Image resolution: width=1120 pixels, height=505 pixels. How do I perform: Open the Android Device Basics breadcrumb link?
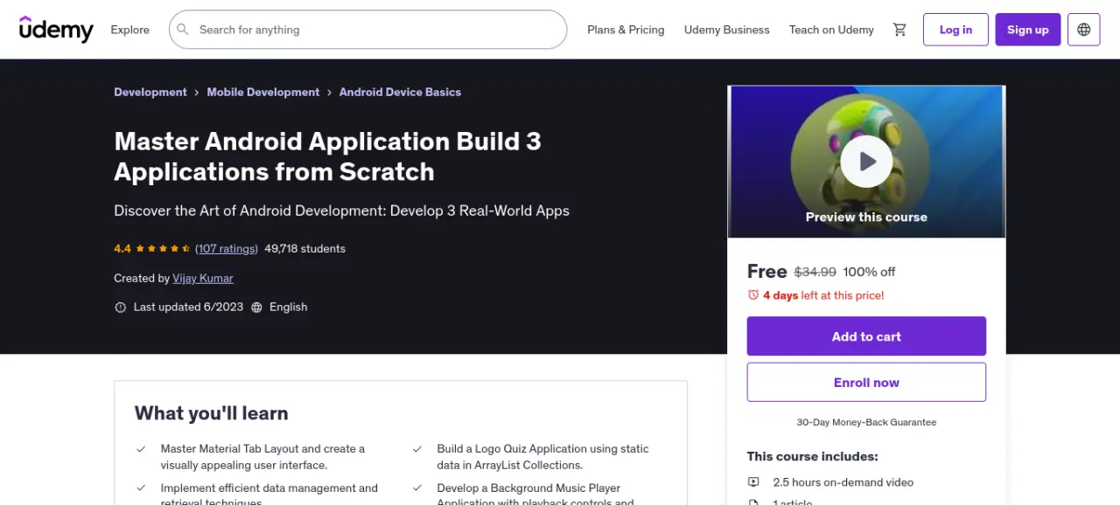(x=400, y=93)
